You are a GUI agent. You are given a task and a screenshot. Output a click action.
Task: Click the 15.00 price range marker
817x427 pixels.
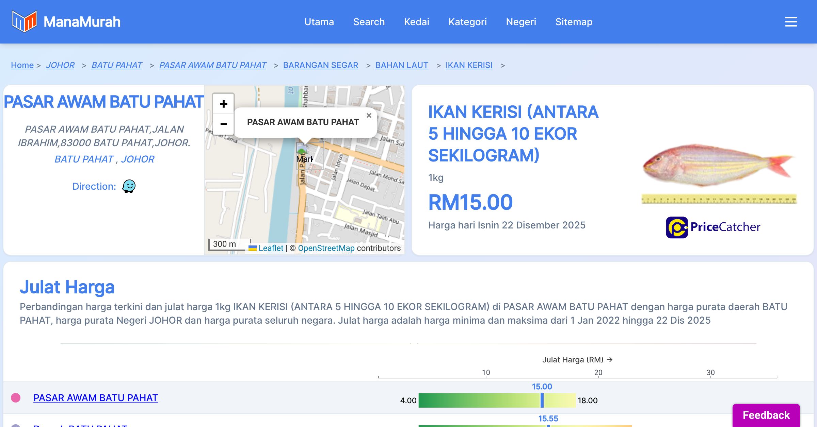pyautogui.click(x=542, y=400)
